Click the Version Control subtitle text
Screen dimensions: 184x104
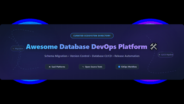pos(80,56)
